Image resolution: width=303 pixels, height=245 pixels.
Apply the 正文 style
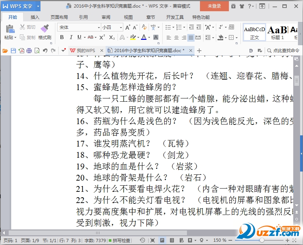point(254,32)
